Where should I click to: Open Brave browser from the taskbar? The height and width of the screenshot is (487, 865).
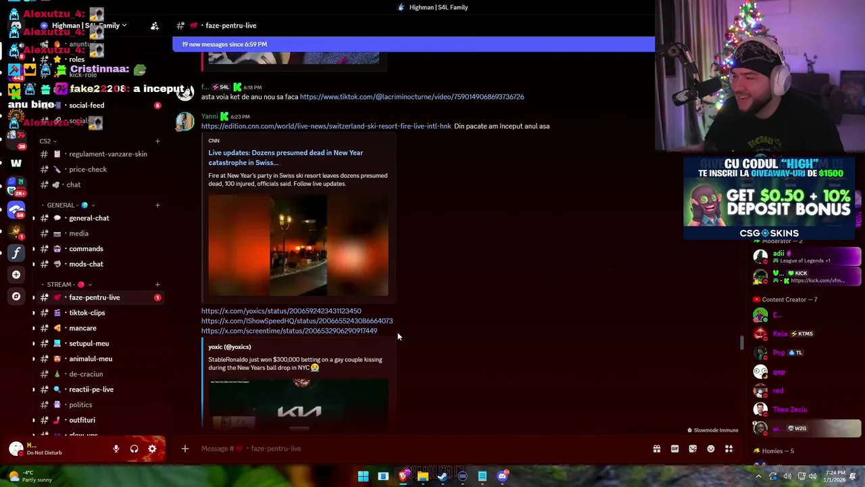[403, 476]
